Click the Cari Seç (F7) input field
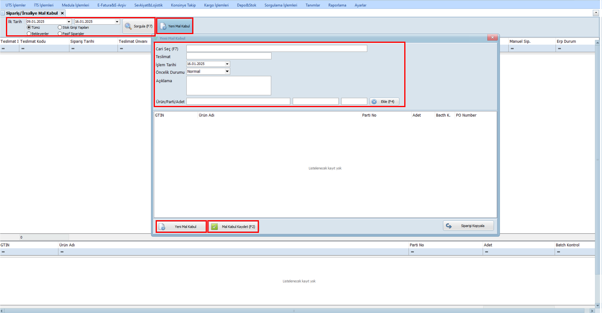 click(x=276, y=48)
